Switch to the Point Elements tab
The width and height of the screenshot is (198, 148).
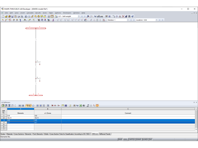click(x=38, y=134)
